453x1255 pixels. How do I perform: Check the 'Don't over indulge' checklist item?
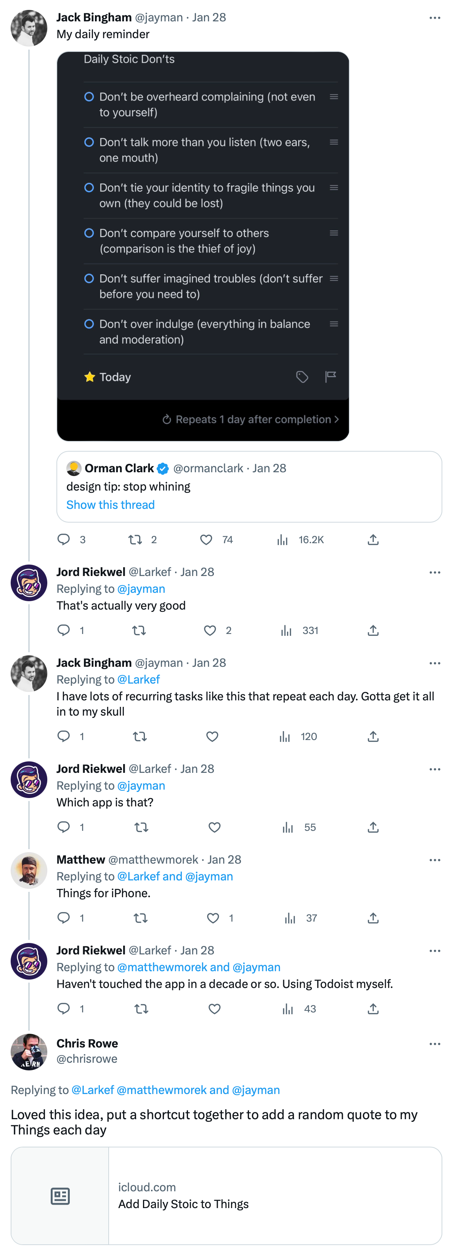tap(89, 324)
